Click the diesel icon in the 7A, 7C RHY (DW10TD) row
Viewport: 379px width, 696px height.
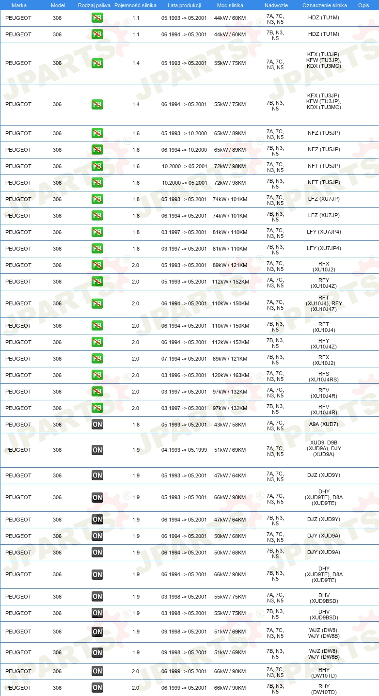tap(97, 671)
